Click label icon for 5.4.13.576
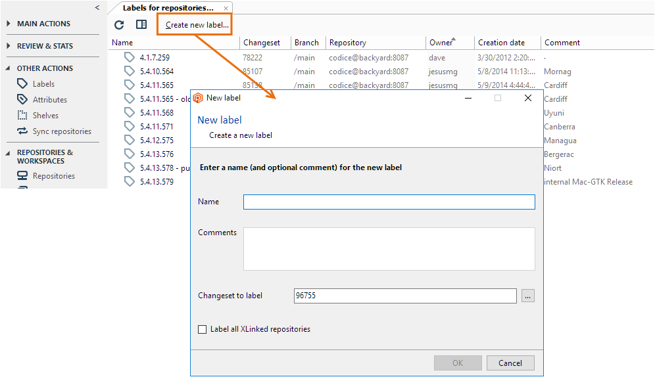655x381 pixels. tap(130, 154)
